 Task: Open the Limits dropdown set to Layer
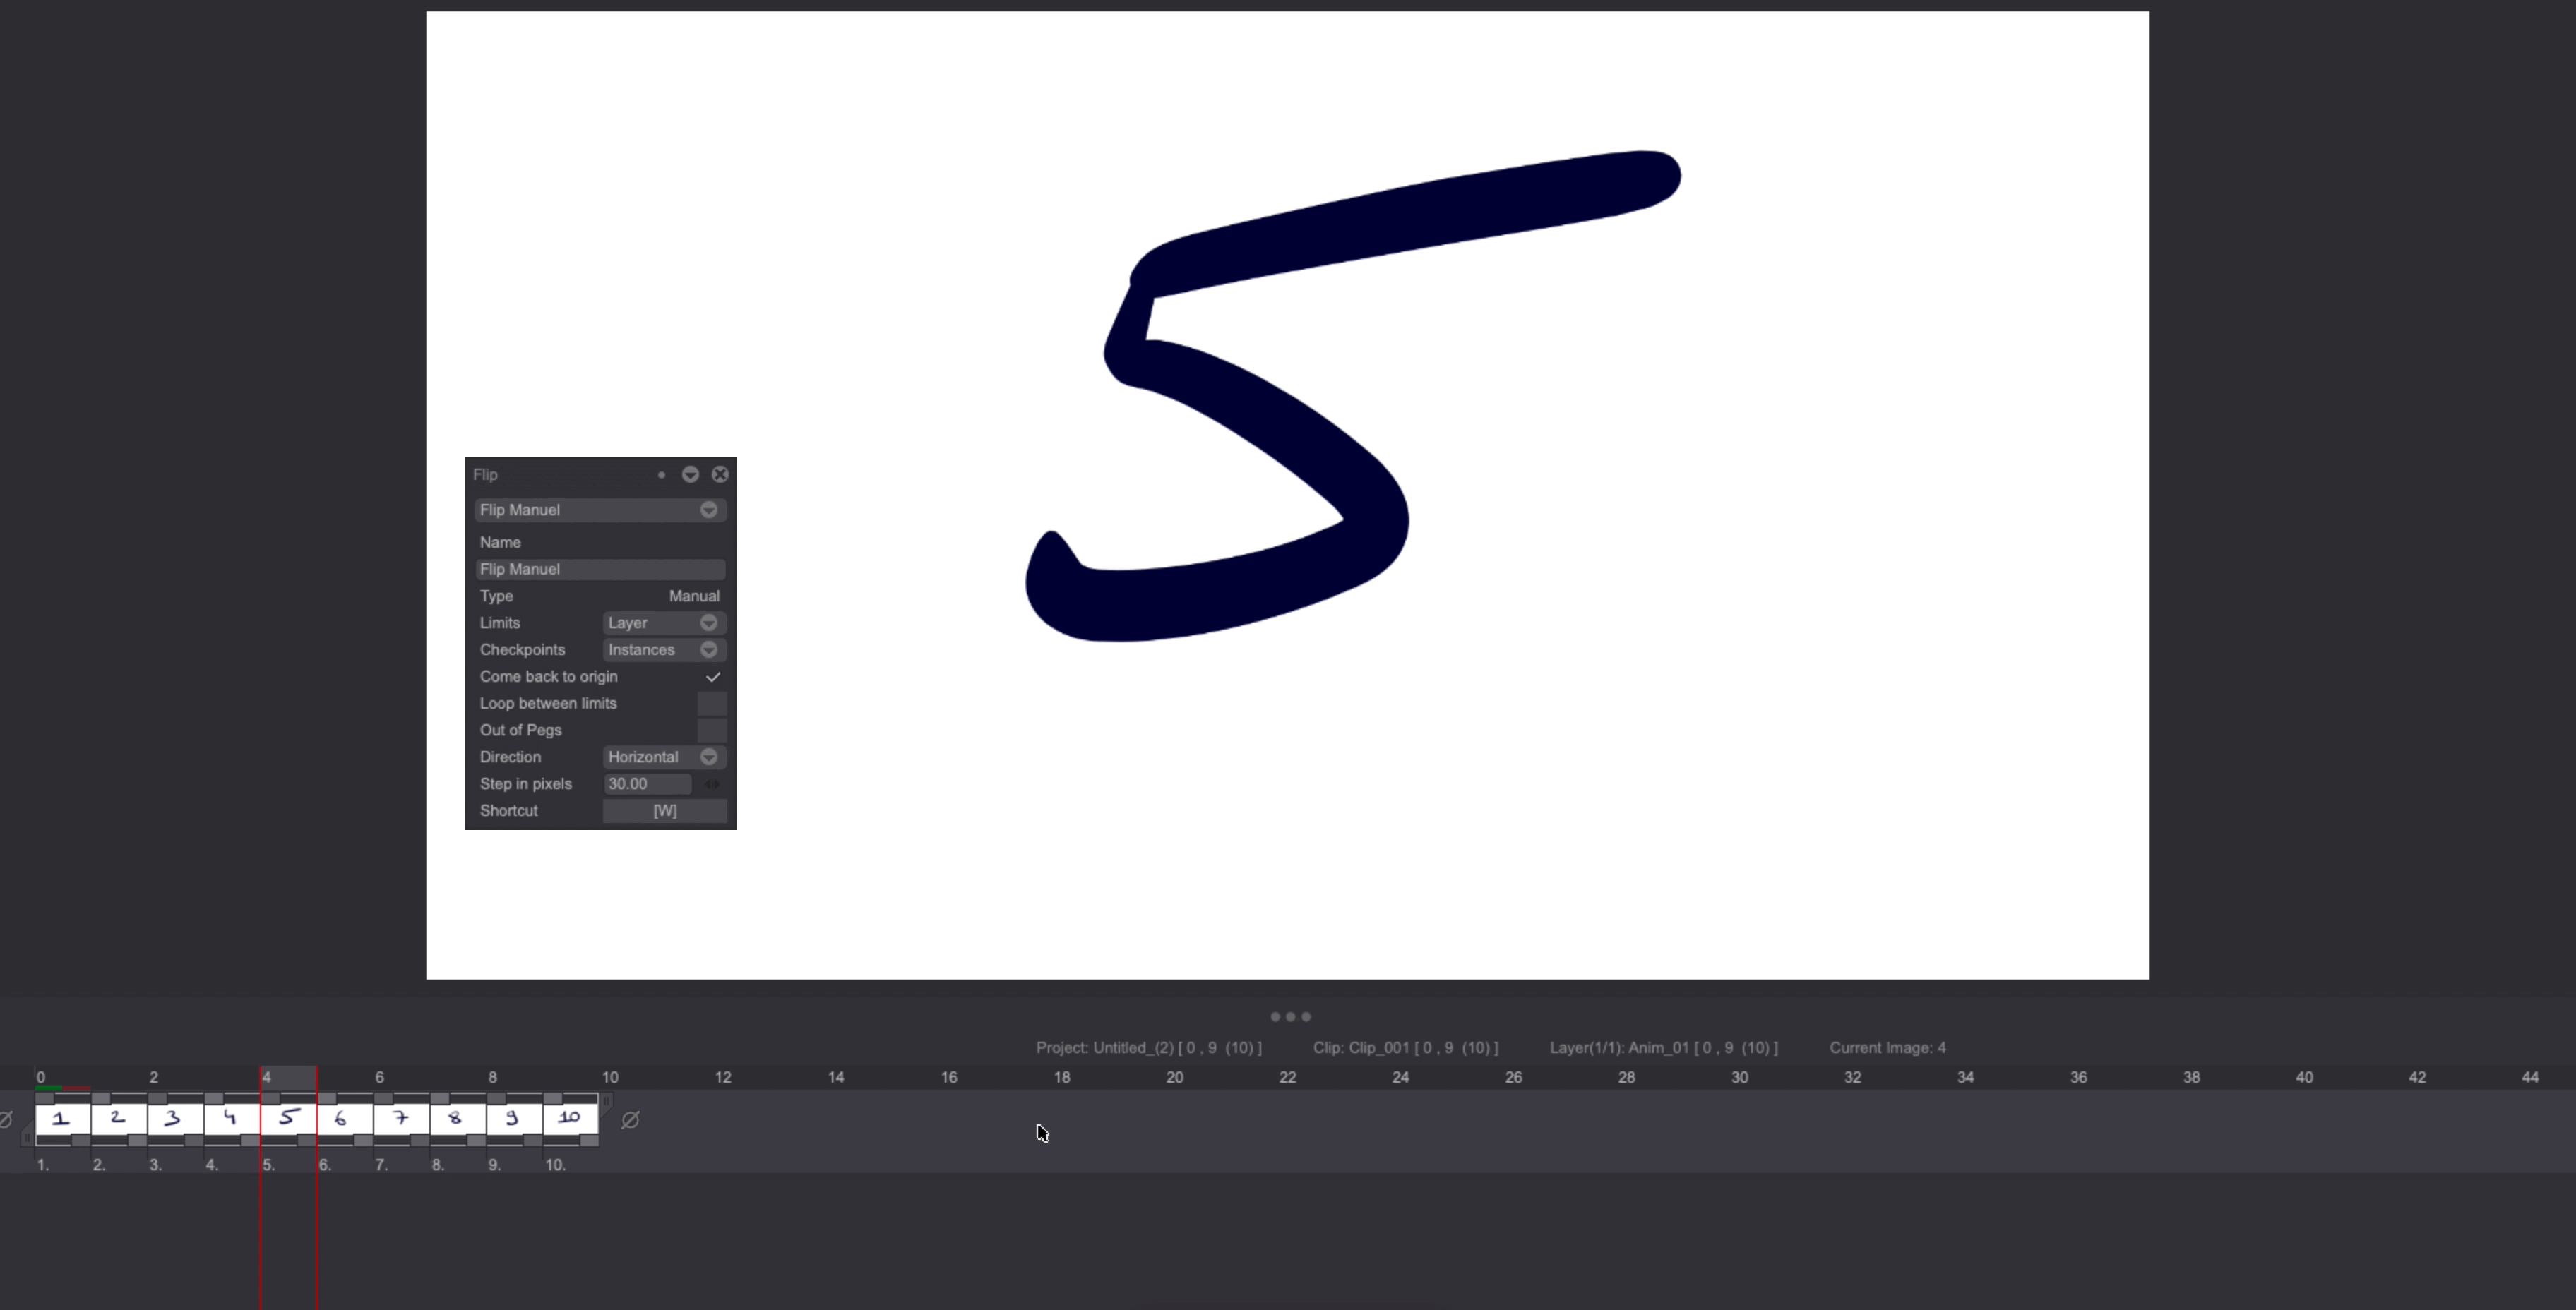coord(663,623)
